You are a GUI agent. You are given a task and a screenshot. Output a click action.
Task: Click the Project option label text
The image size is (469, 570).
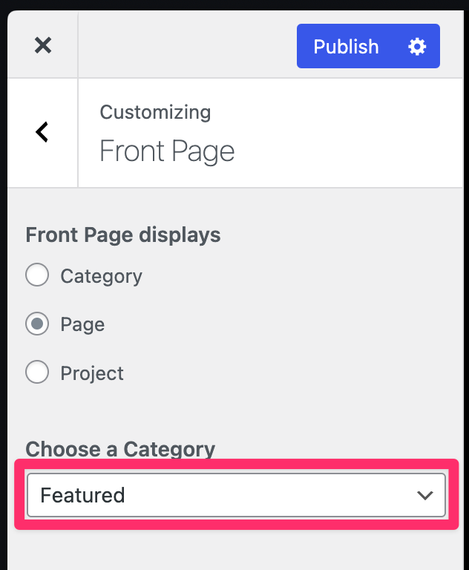92,373
